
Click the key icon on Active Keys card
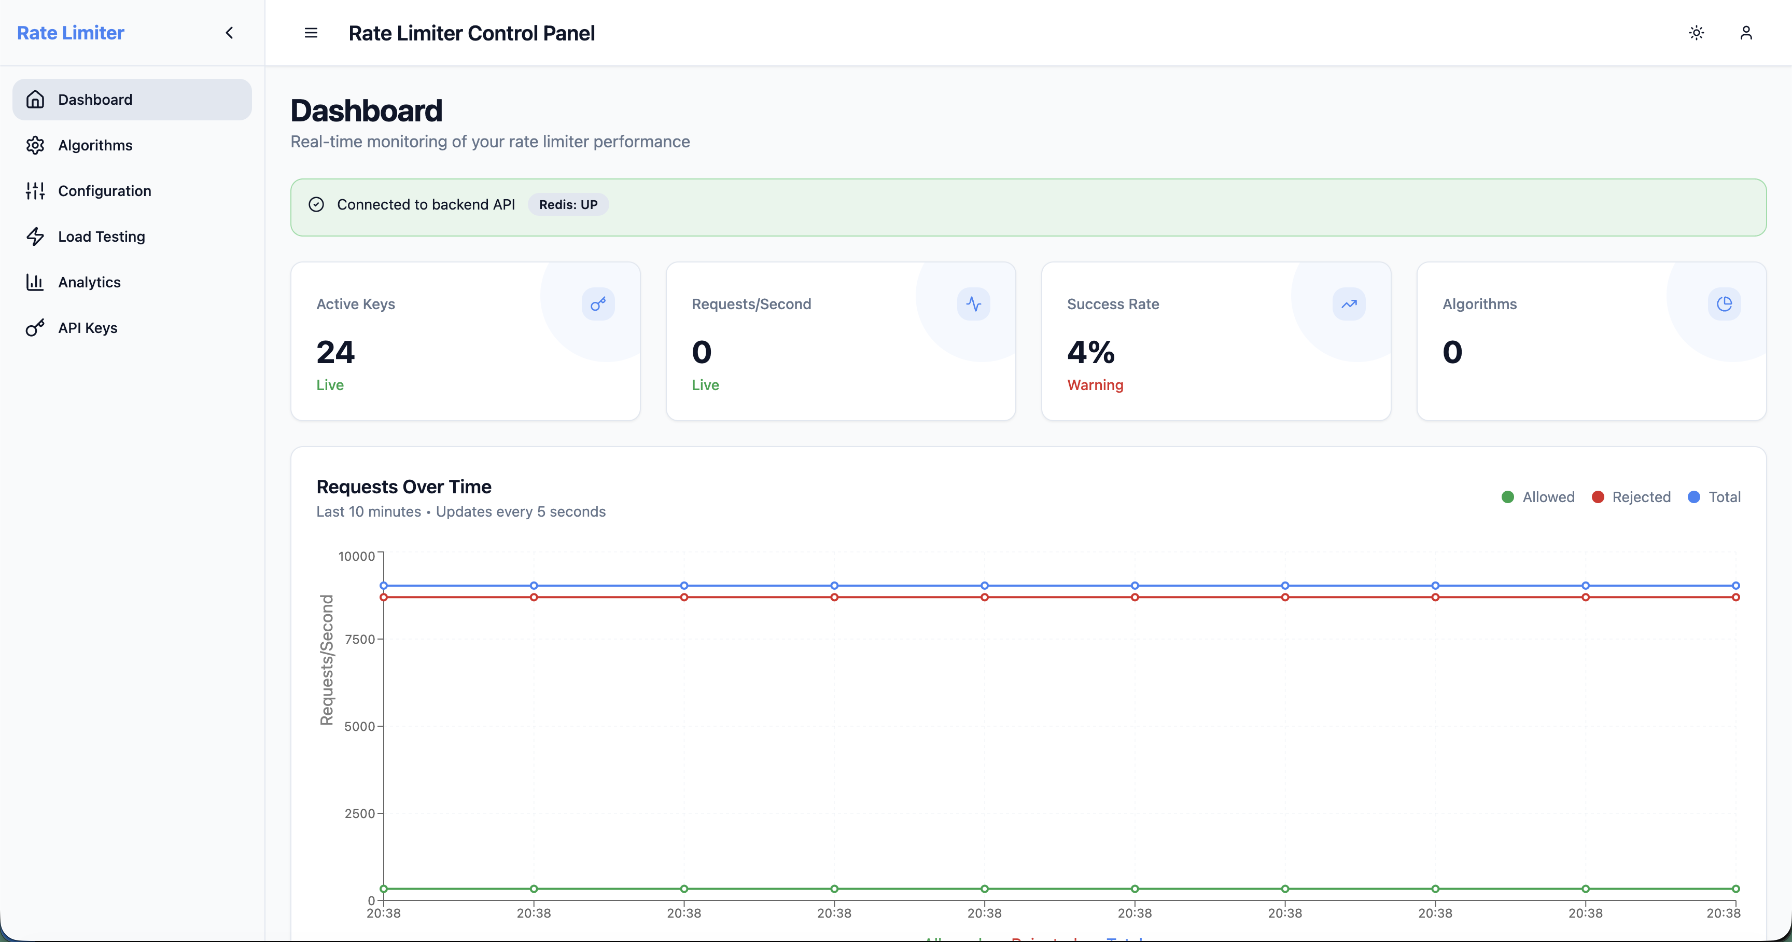(598, 304)
